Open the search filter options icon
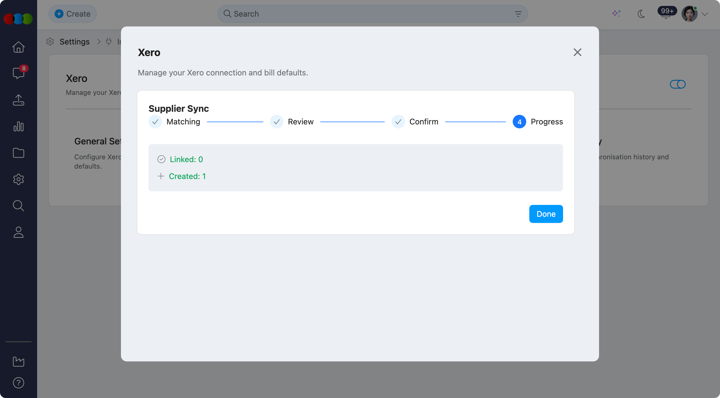720x398 pixels. tap(518, 14)
